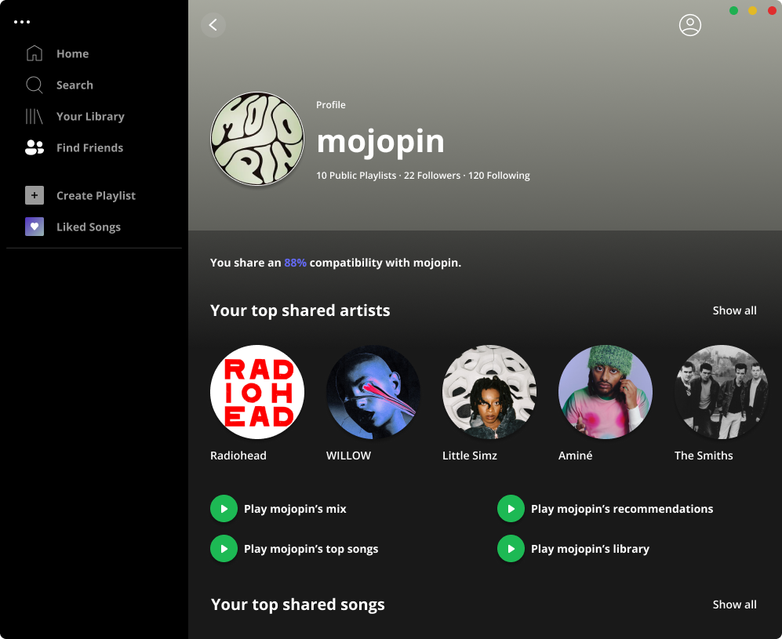Click the Find Friends people icon
Viewport: 782px width, 639px height.
pos(35,147)
